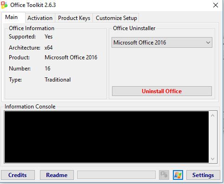Open the Product Keys tab
The width and height of the screenshot is (224, 184).
point(74,18)
